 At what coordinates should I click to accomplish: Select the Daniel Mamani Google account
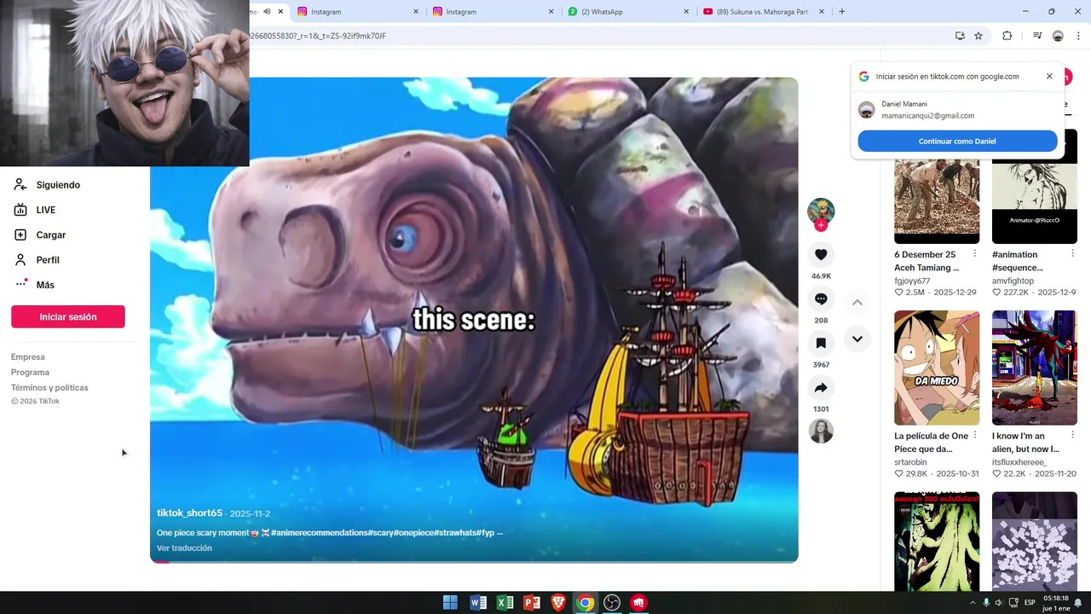957,109
